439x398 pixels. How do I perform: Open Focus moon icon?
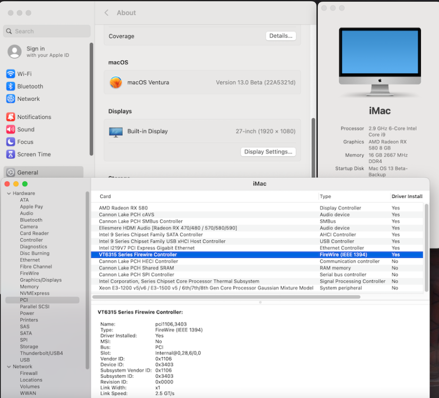(x=11, y=142)
